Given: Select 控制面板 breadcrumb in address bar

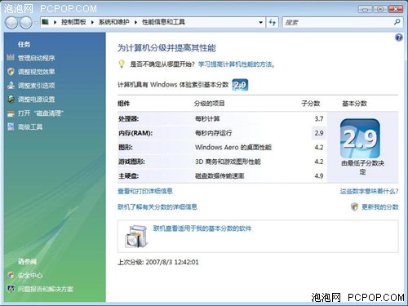Looking at the screenshot, I should pyautogui.click(x=73, y=22).
